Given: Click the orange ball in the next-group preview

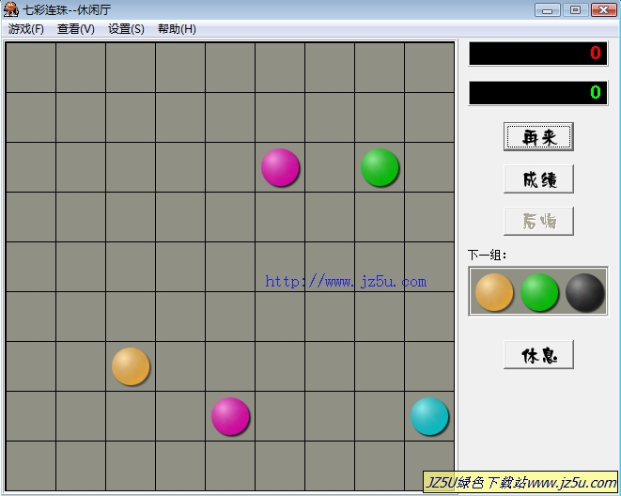Looking at the screenshot, I should point(494,292).
